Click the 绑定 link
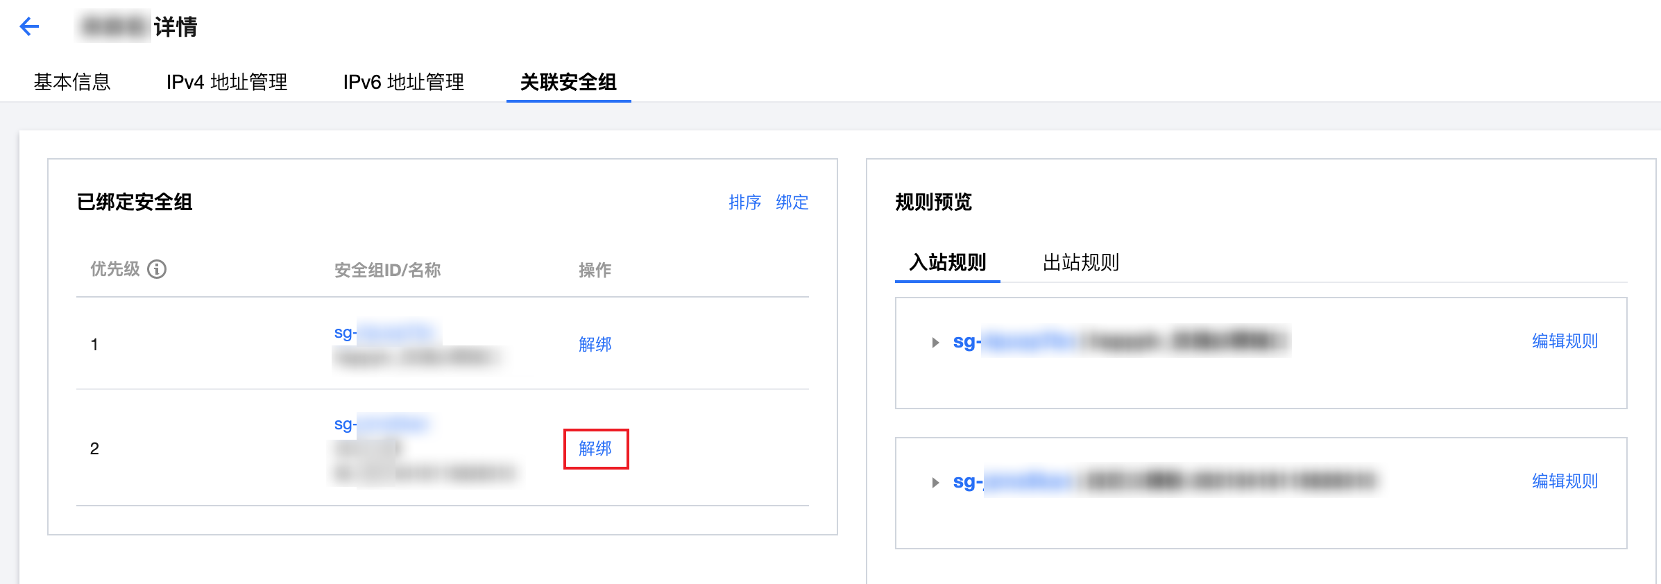This screenshot has height=584, width=1661. click(x=792, y=202)
